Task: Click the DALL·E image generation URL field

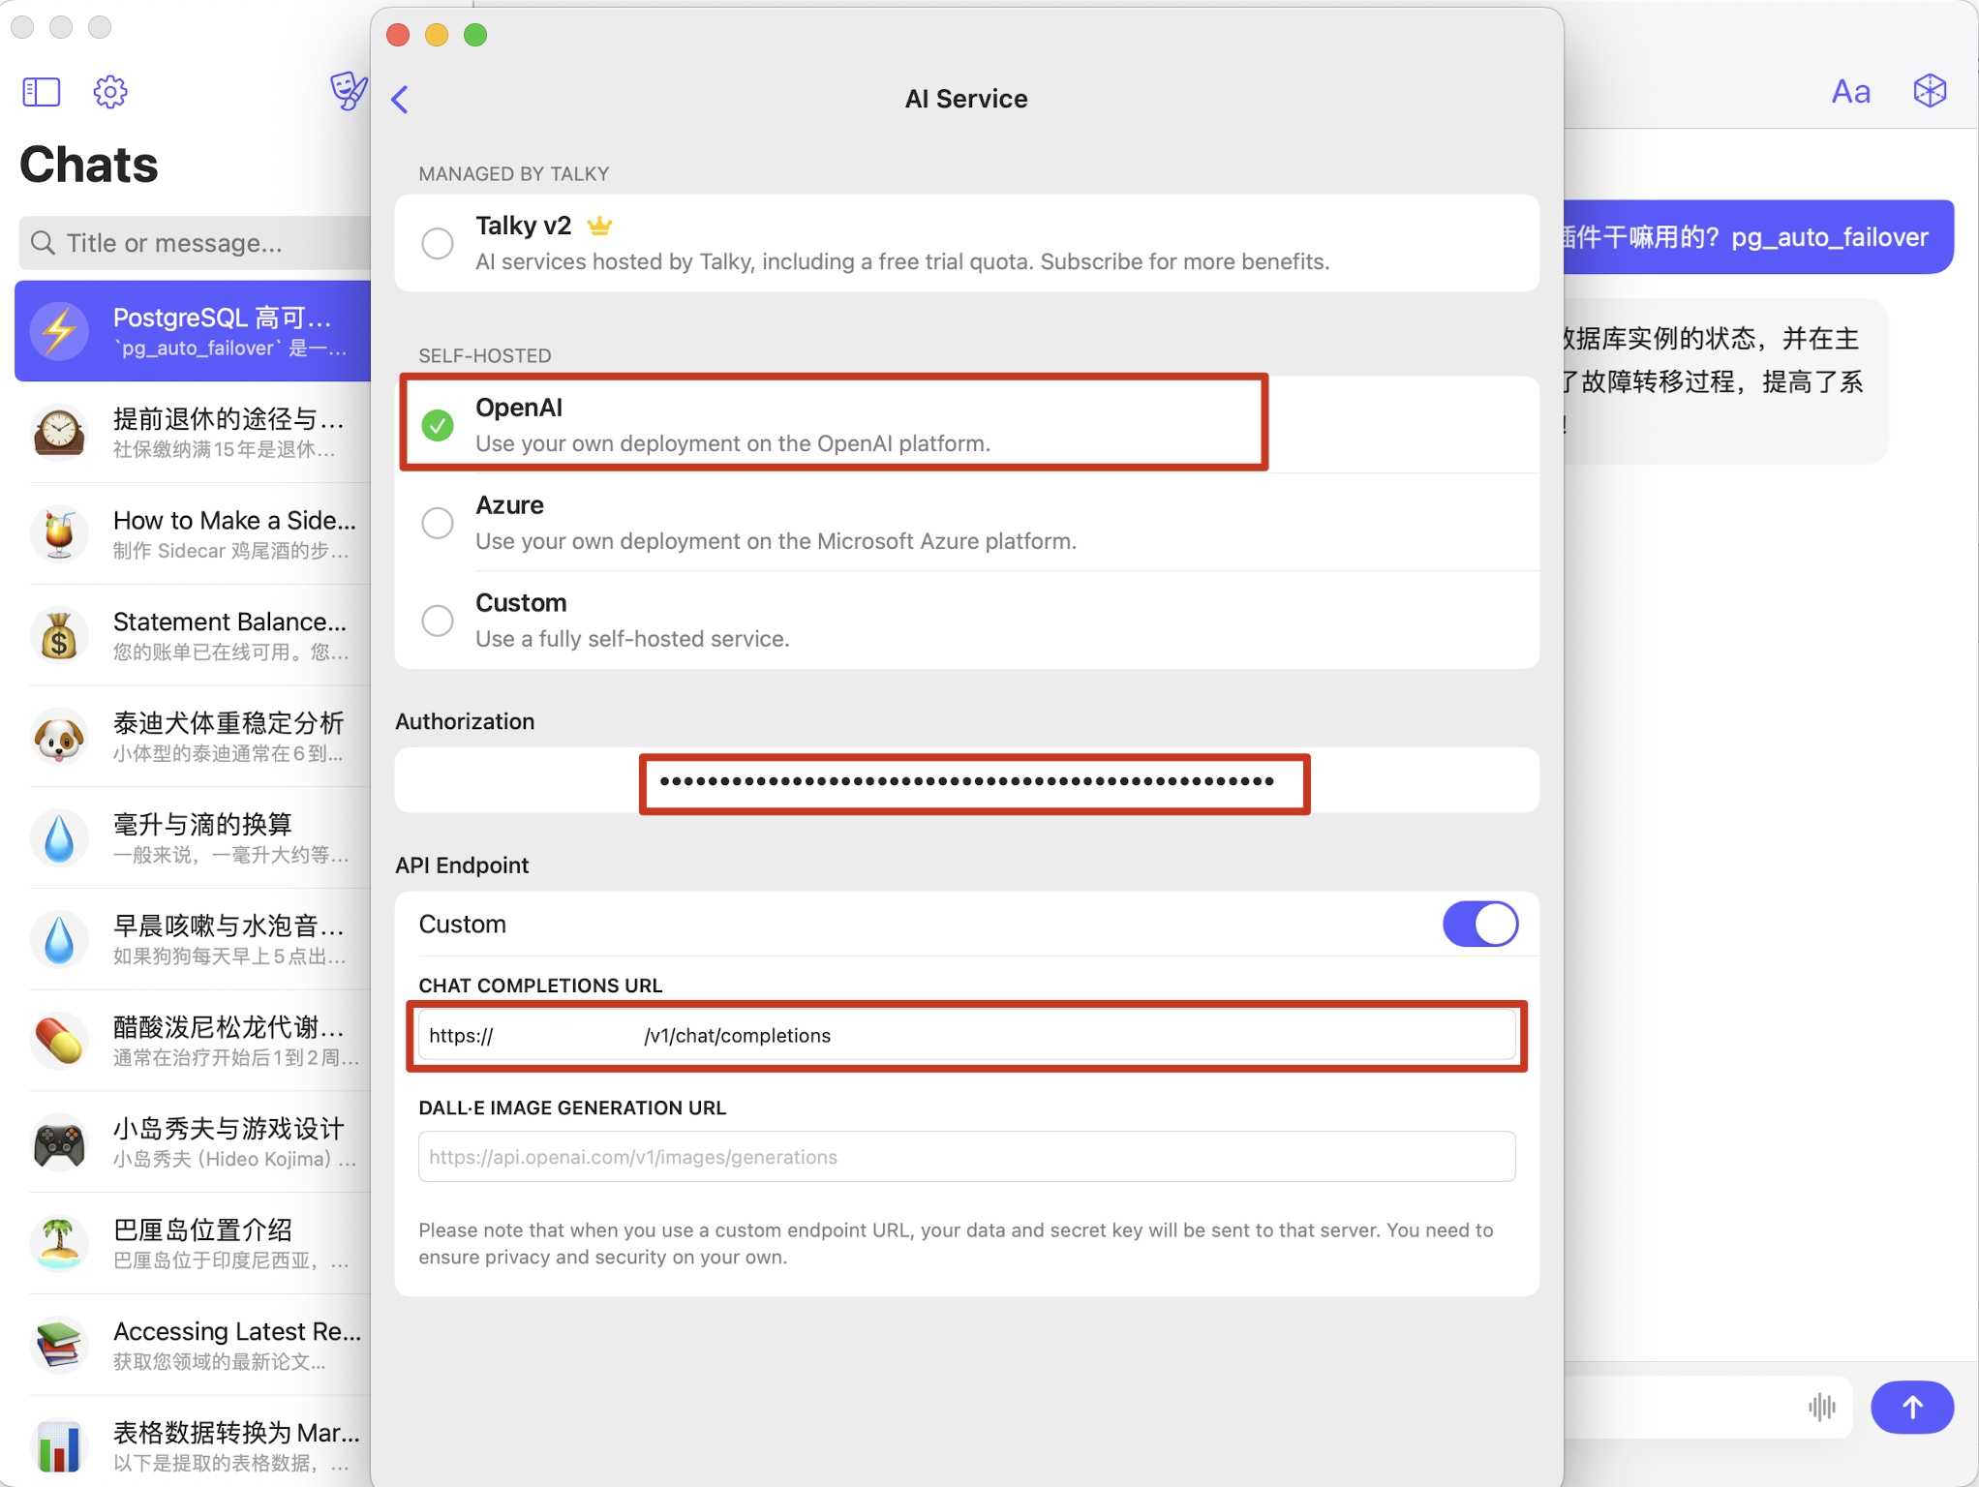Action: 966,1157
